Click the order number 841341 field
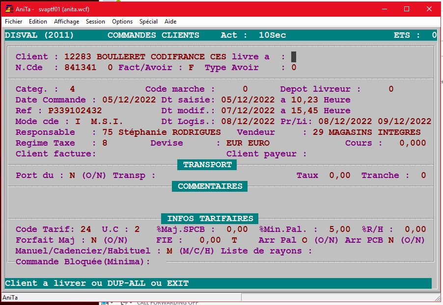This screenshot has height=305, width=443. tap(80, 68)
